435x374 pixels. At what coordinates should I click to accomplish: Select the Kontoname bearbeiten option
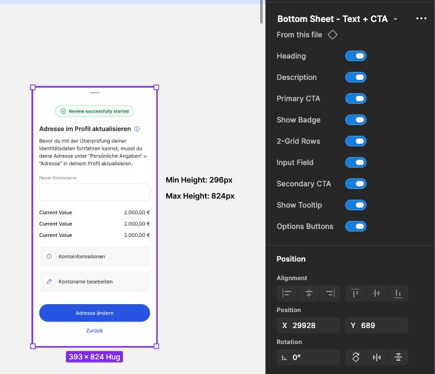click(x=94, y=281)
